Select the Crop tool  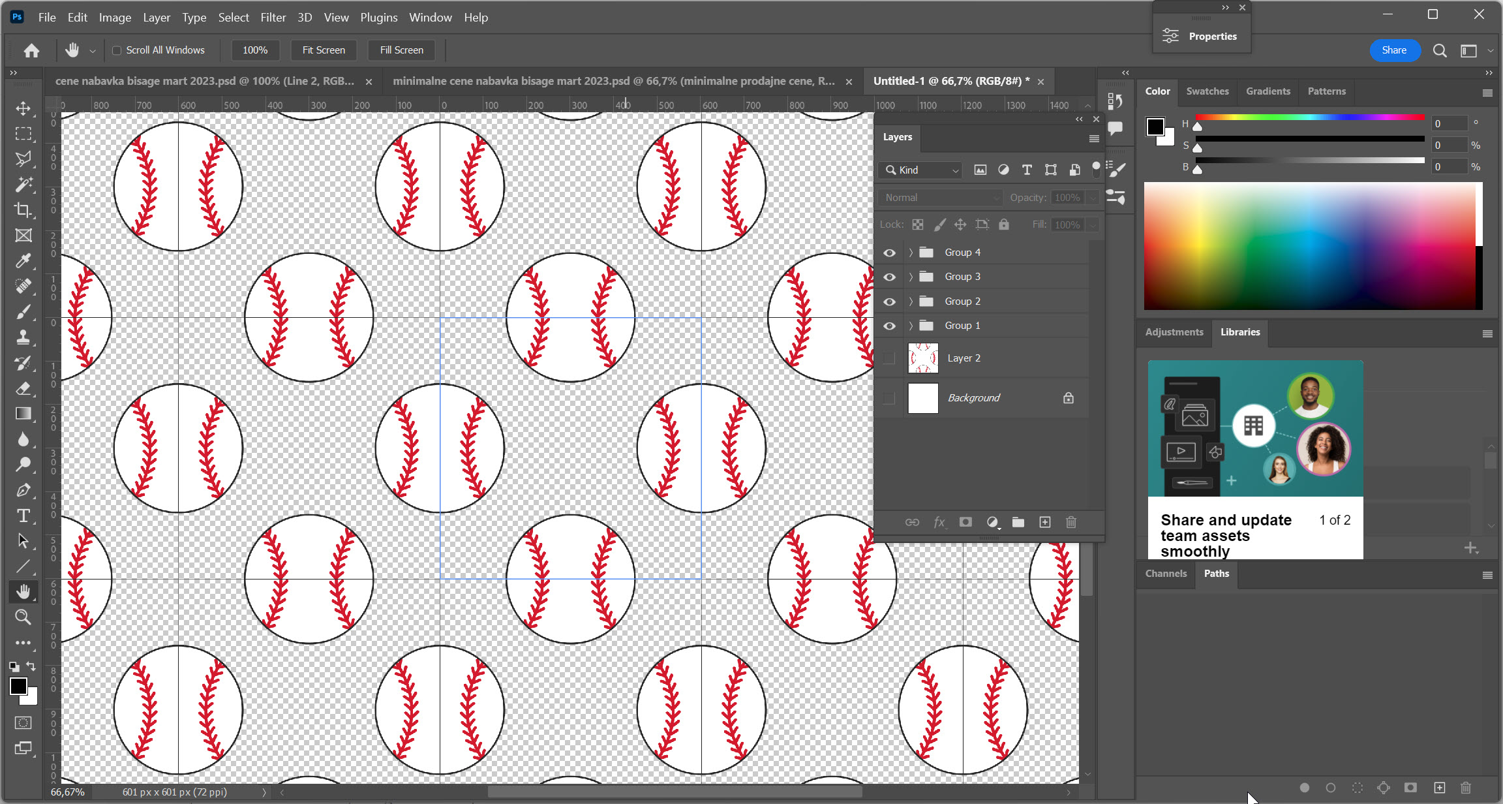point(23,210)
